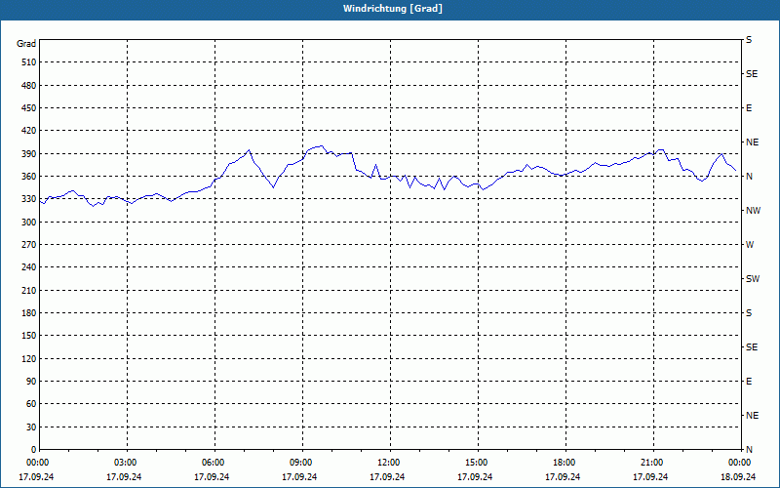780x488 pixels.
Task: Click the 150 y-axis value
Action: pos(29,336)
